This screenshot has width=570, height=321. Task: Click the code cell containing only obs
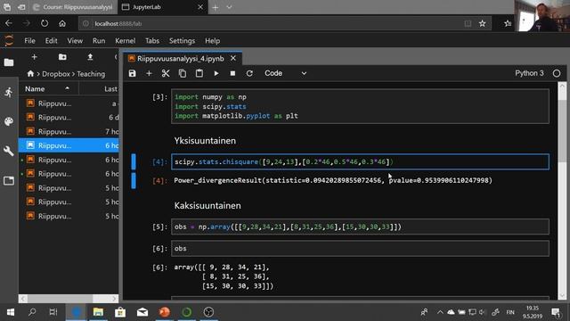pos(360,248)
